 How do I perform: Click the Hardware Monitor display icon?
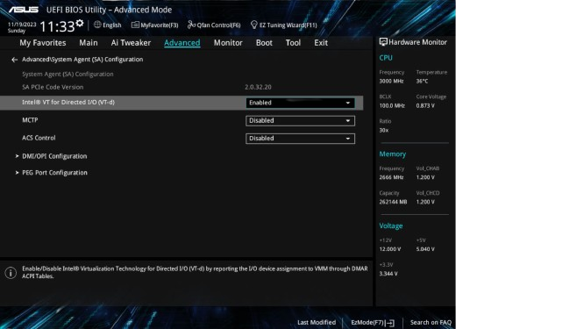(383, 42)
